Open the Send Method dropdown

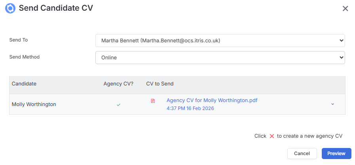220,57
